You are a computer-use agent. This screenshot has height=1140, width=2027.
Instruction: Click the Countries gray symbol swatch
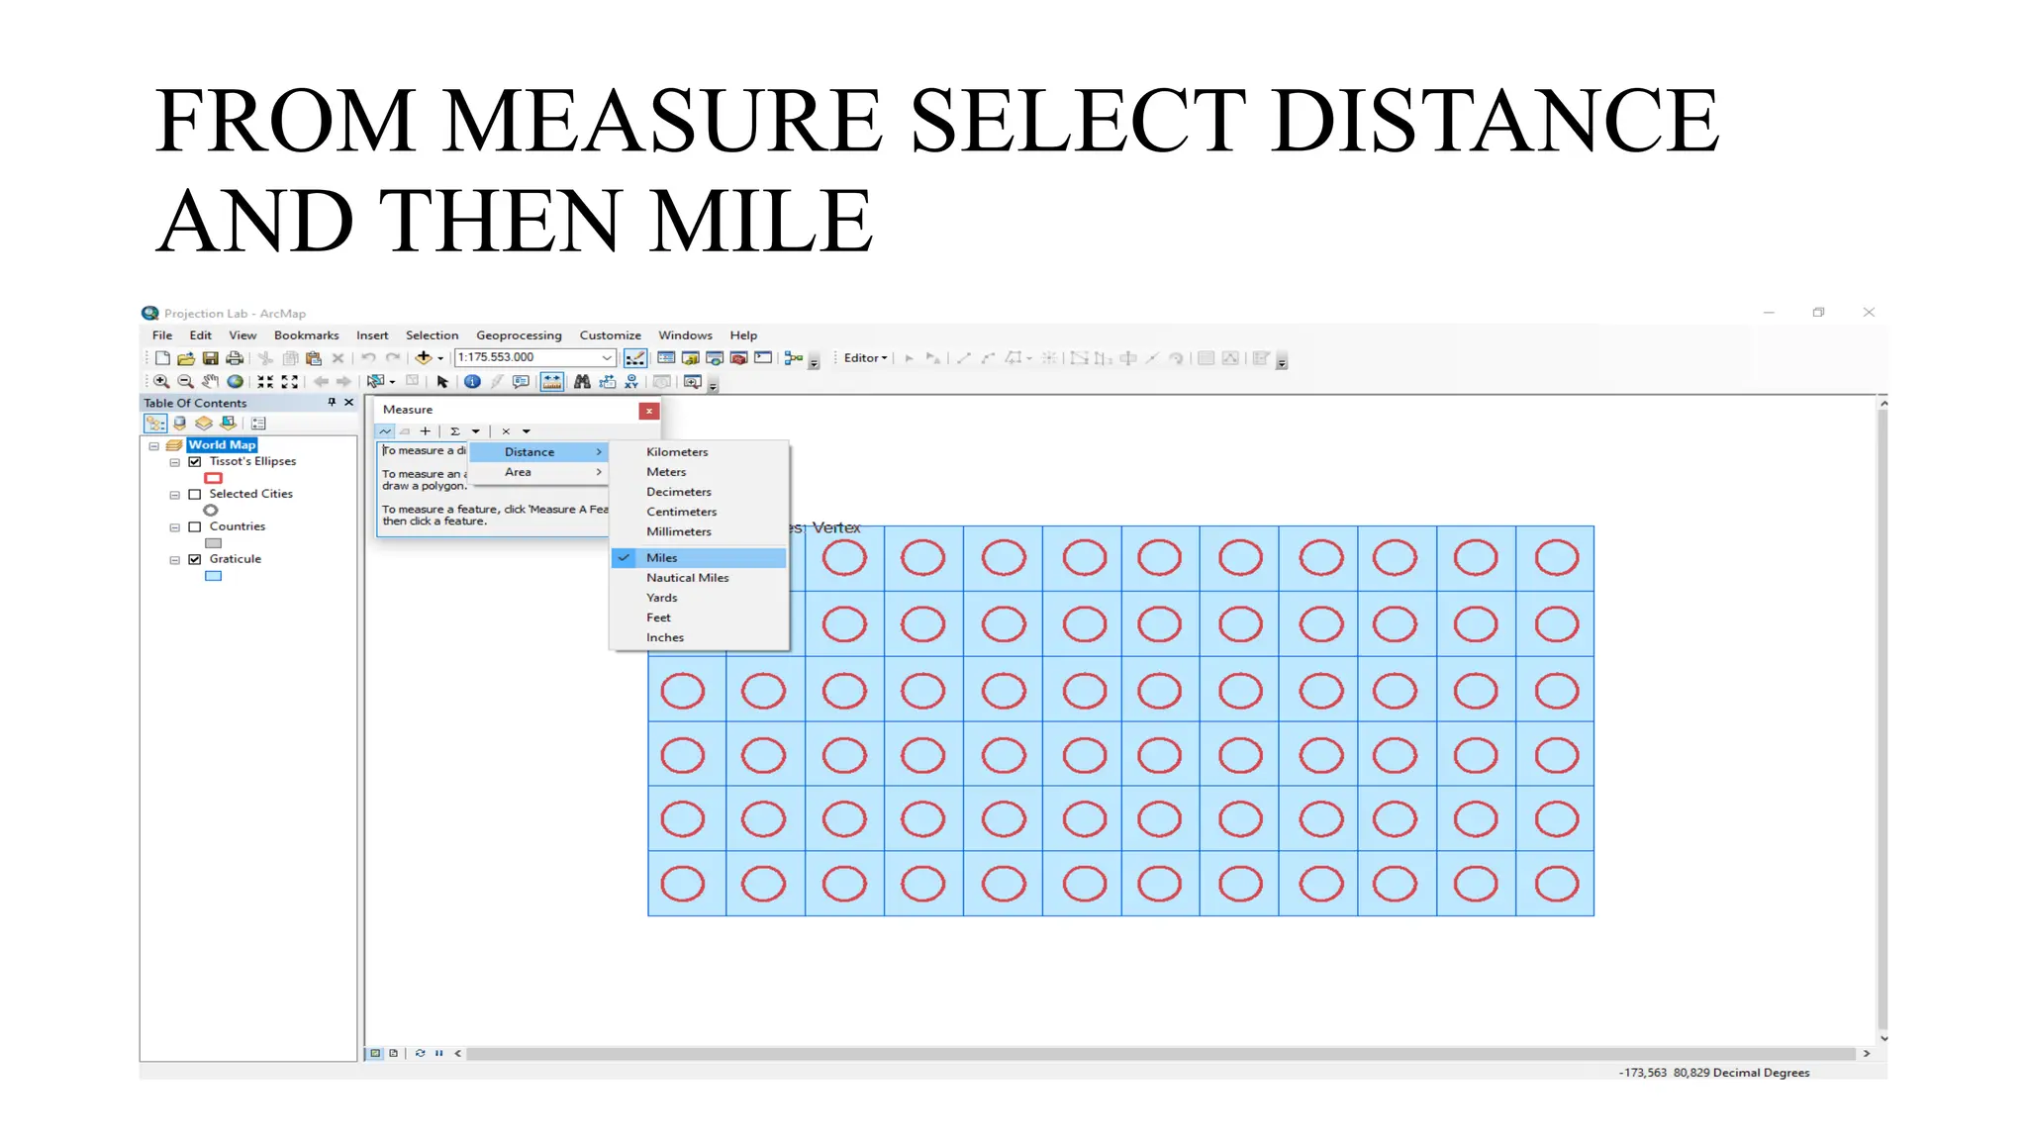click(x=213, y=543)
